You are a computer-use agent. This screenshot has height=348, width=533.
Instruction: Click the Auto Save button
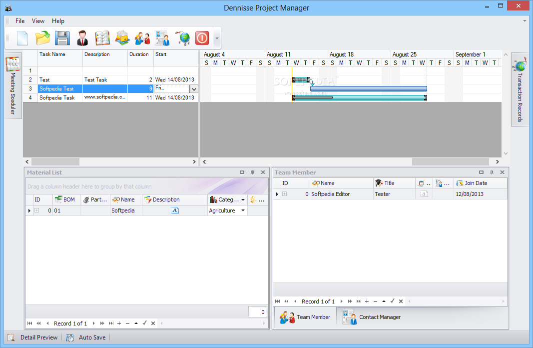[86, 337]
